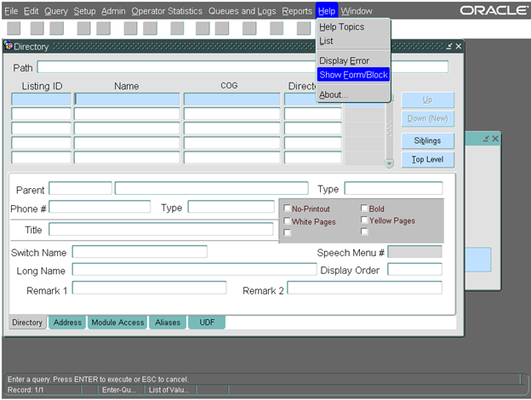Minimize the Directory window

[x=449, y=46]
